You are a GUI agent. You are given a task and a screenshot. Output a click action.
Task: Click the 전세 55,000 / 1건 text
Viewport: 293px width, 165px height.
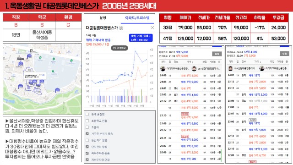point(98,44)
